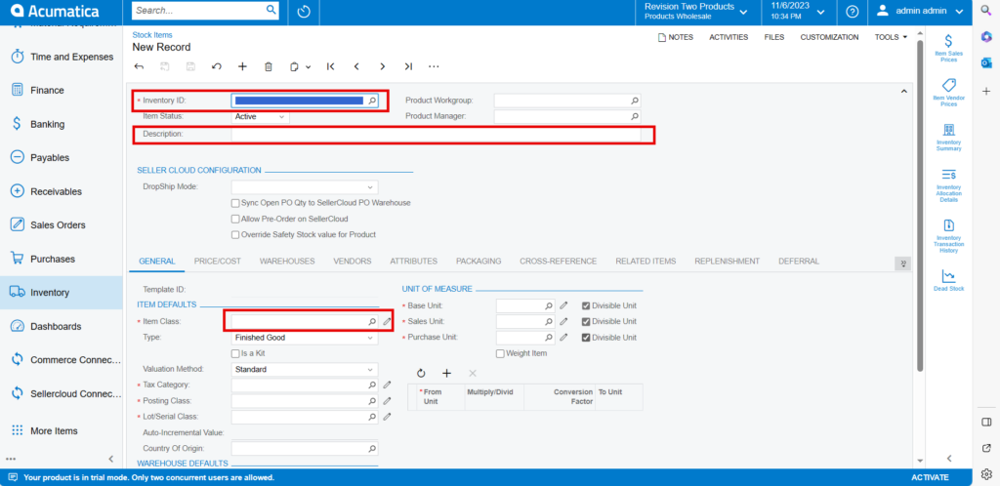Click the CUSTOMIZATION button
The height and width of the screenshot is (486, 1000).
(x=829, y=38)
